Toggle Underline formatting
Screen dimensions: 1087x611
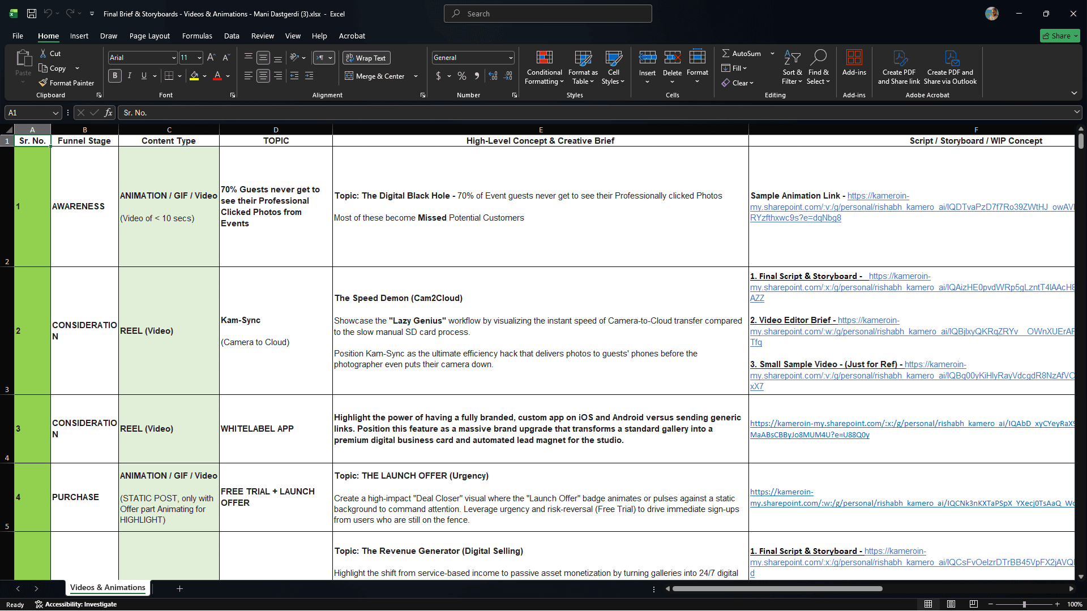click(x=144, y=76)
